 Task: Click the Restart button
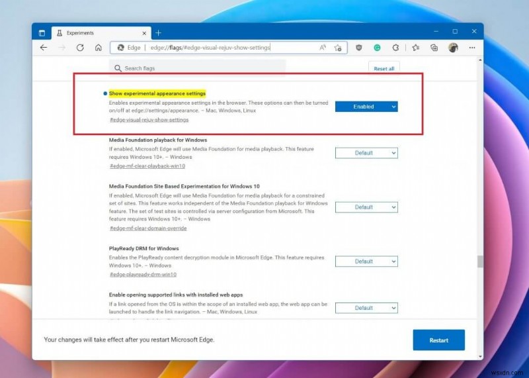click(x=438, y=340)
